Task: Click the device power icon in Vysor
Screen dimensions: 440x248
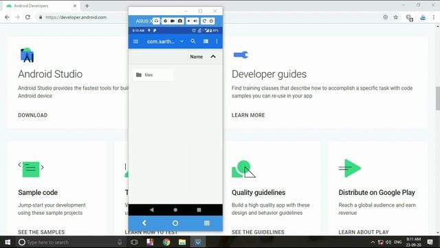Action: [x=211, y=21]
